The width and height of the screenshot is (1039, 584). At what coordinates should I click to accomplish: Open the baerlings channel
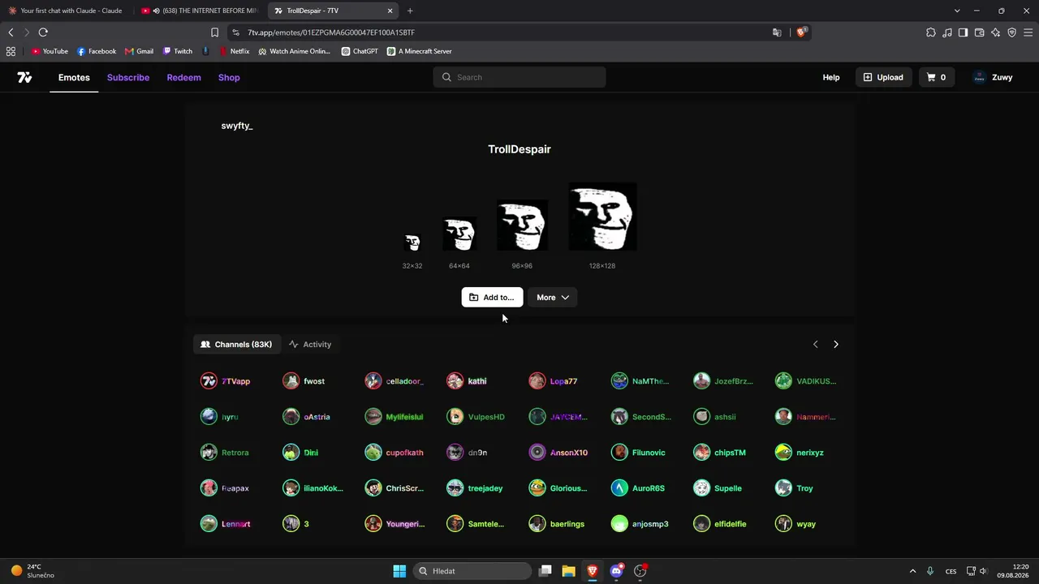[557, 524]
